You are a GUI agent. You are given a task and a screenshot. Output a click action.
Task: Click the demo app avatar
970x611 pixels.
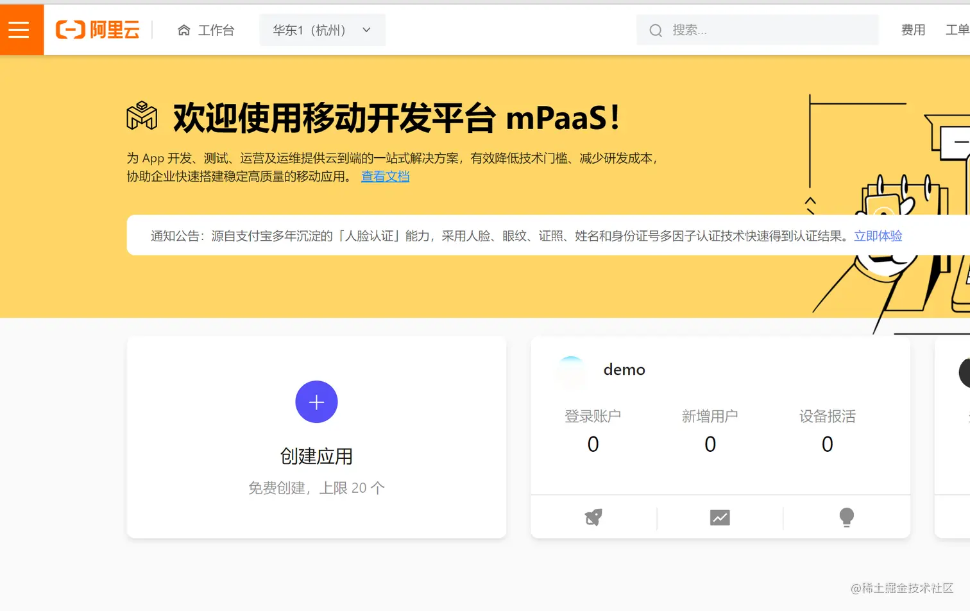coord(570,372)
